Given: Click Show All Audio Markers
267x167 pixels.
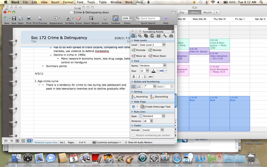Looking at the screenshot, I should (x=138, y=142).
